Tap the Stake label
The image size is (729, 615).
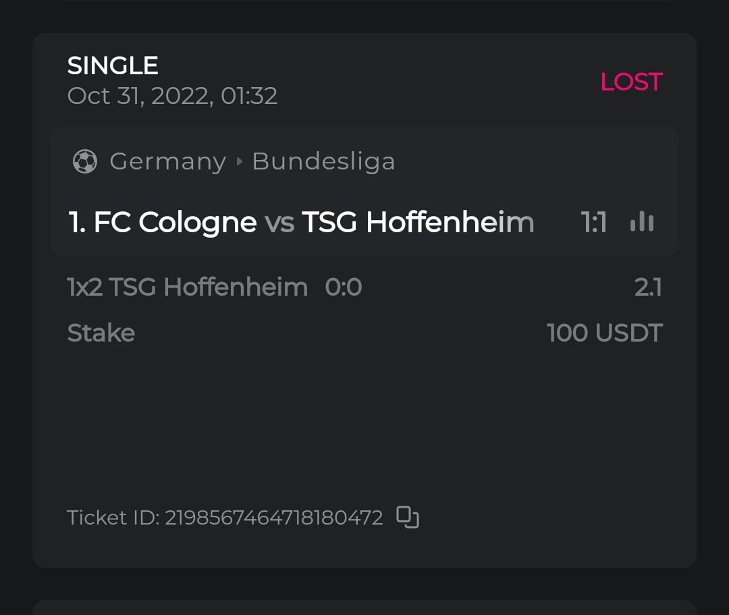click(x=101, y=333)
